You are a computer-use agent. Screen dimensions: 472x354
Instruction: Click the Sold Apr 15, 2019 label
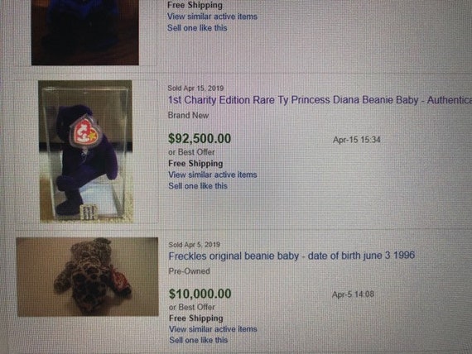195,88
